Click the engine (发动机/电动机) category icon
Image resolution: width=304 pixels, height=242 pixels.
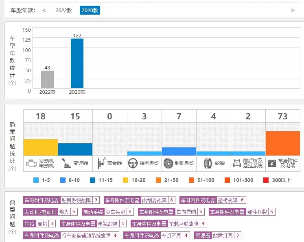[31, 164]
